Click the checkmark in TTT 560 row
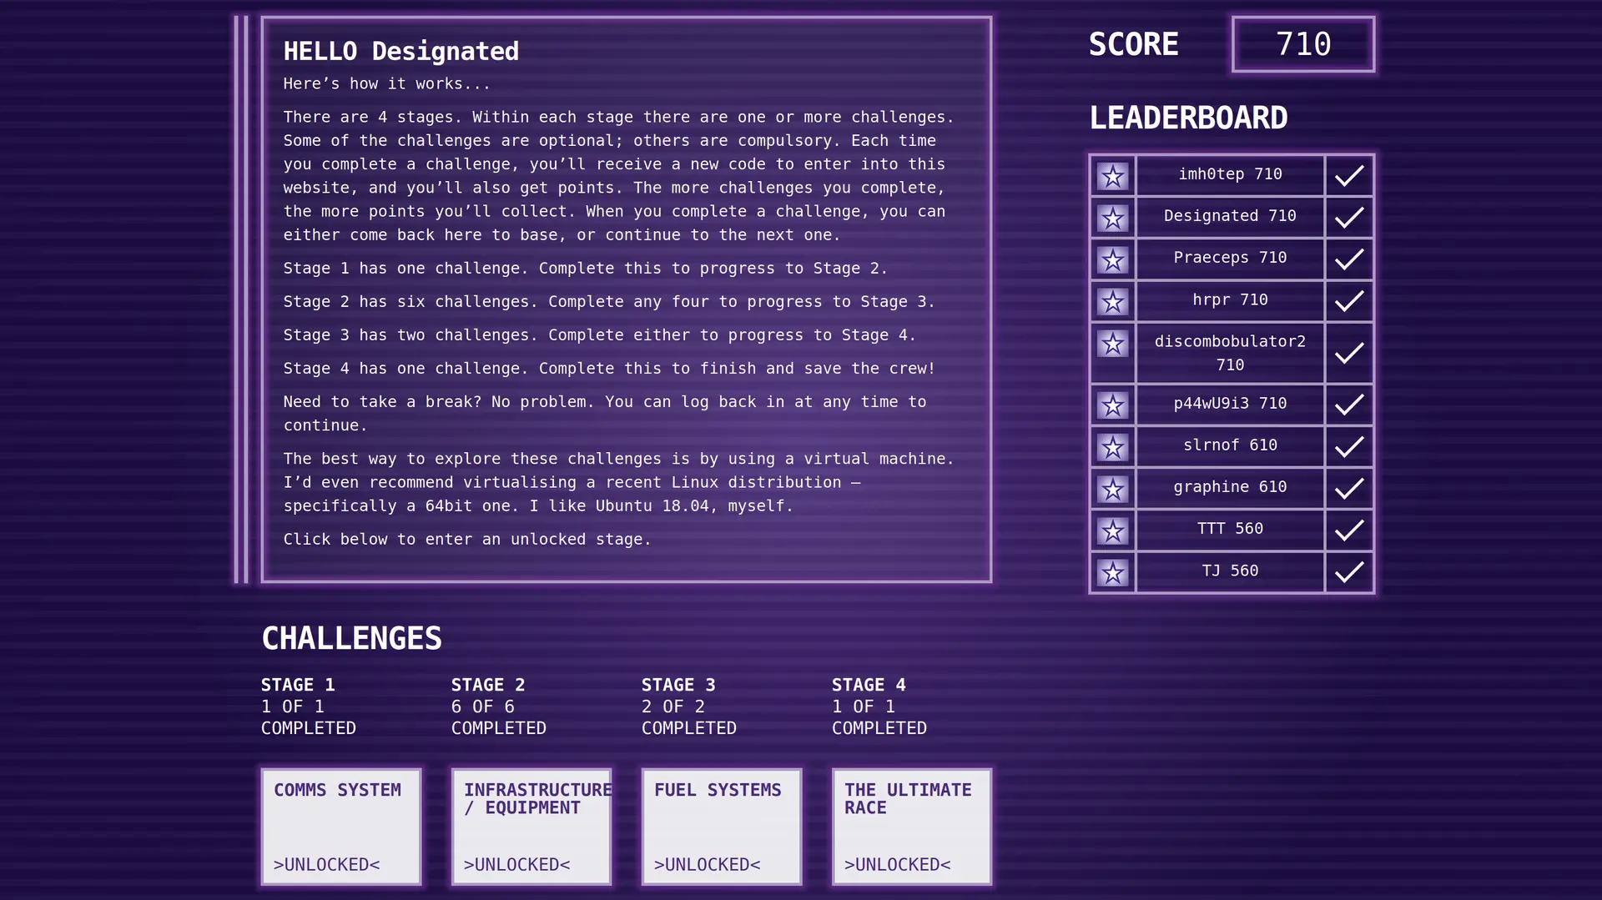 (1349, 530)
